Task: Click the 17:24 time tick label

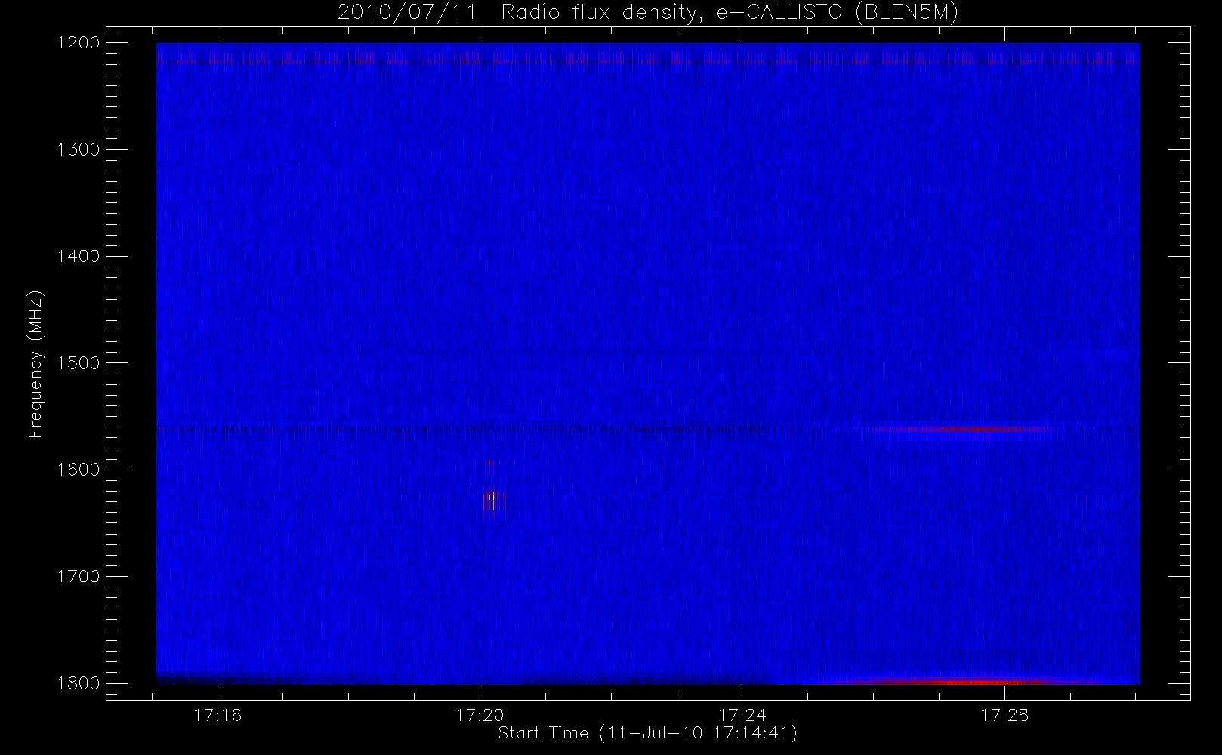Action: (x=742, y=714)
